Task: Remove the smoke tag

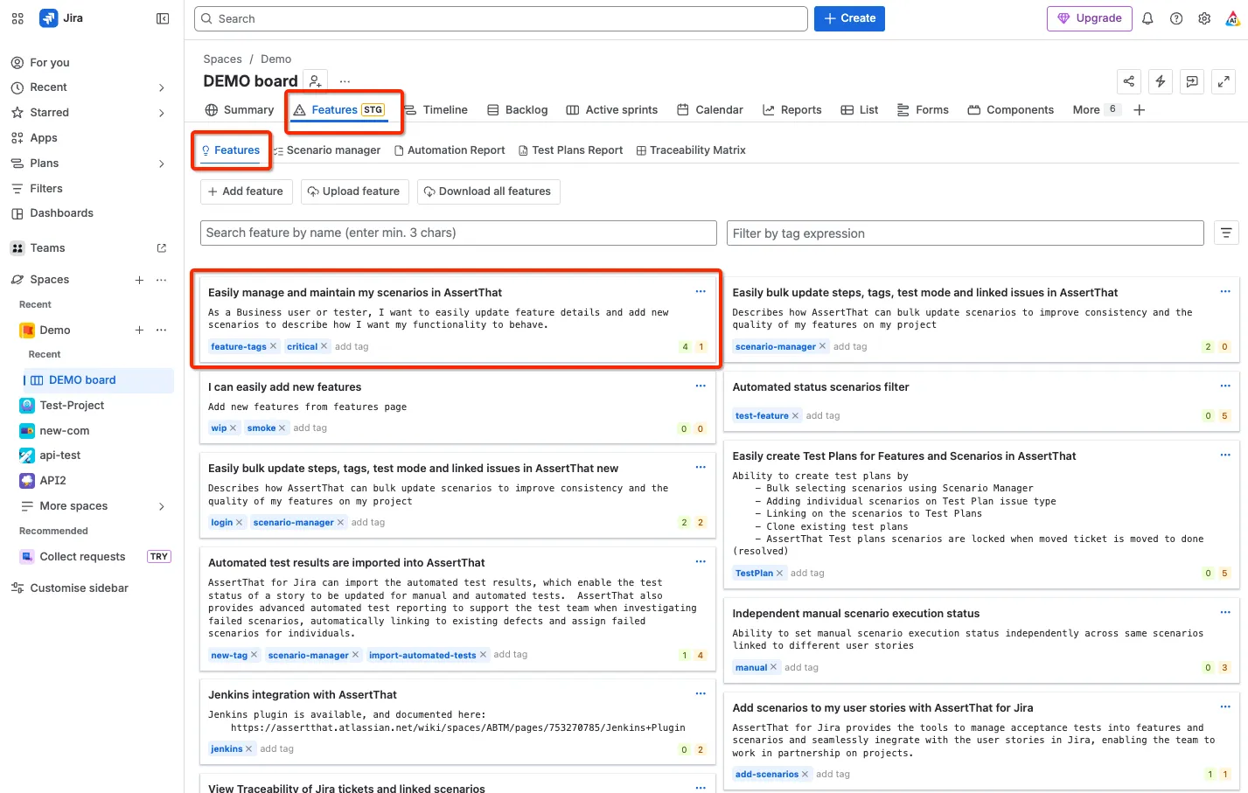Action: pos(282,428)
